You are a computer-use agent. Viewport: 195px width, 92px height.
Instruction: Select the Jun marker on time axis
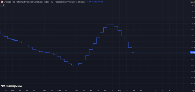(141, 90)
